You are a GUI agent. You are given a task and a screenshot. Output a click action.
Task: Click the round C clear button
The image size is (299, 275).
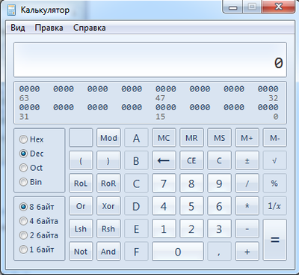coord(219,160)
